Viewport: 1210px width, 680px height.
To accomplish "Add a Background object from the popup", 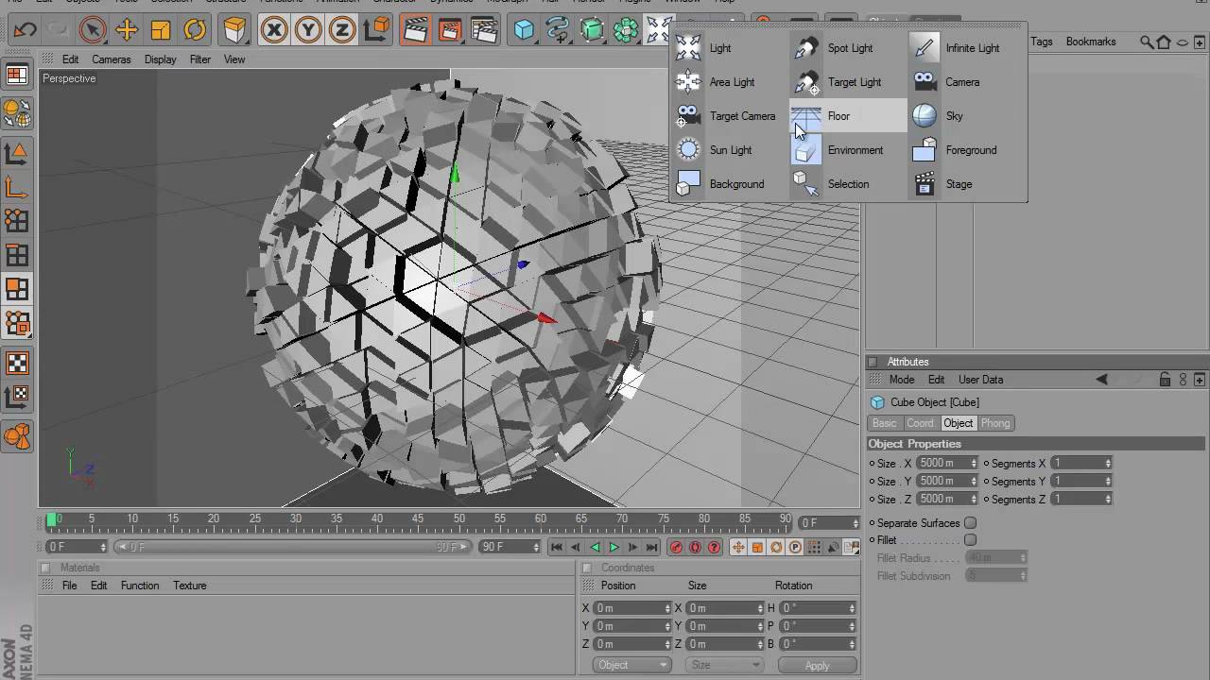I will pos(730,184).
